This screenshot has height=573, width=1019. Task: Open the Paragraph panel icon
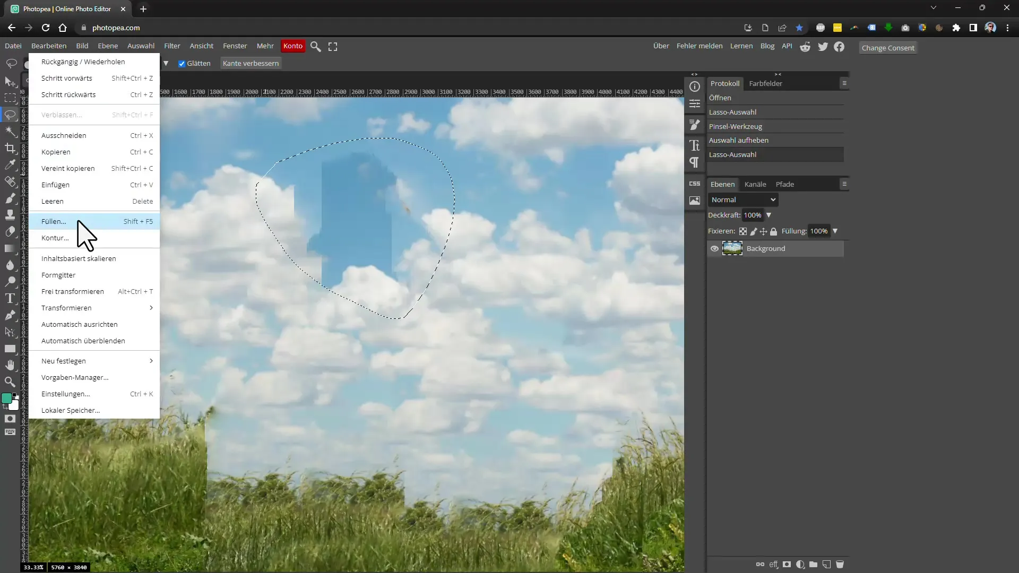click(695, 162)
